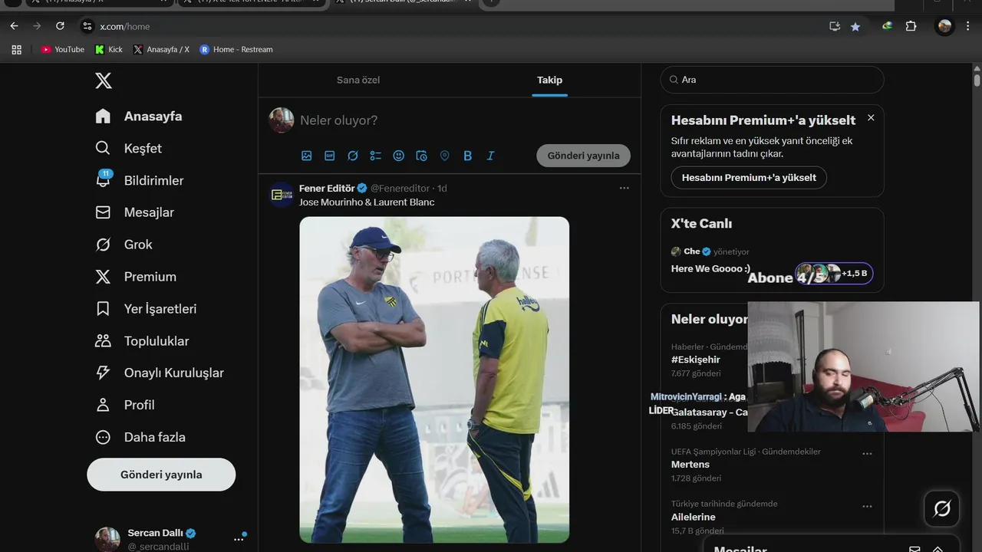Expand the Mesajlar drawer
982x552 pixels.
[x=938, y=549]
